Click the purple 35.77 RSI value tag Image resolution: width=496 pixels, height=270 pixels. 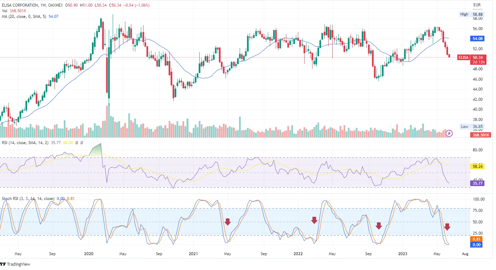coord(477,183)
